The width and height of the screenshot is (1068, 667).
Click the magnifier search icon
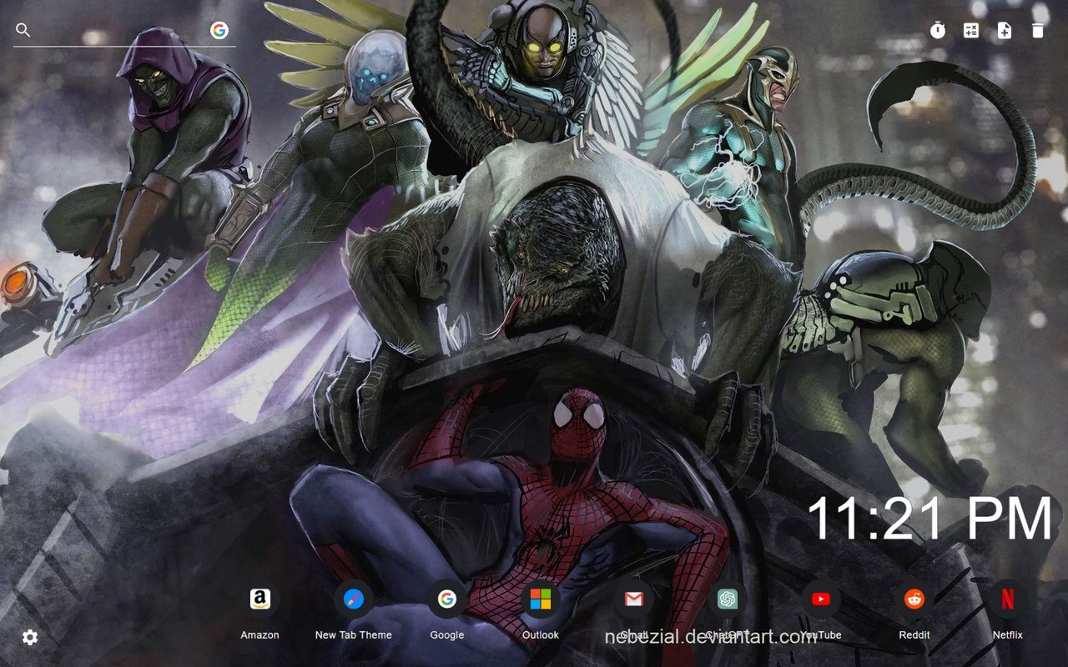pyautogui.click(x=23, y=30)
